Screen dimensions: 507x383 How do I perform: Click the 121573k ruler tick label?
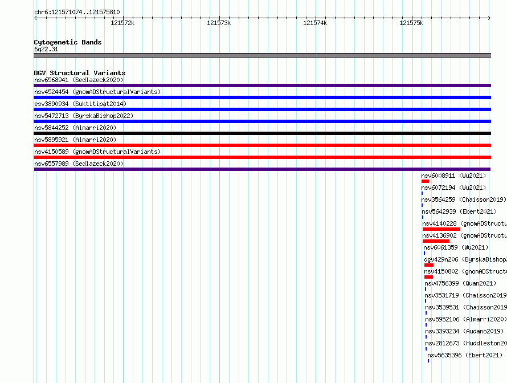coord(219,23)
